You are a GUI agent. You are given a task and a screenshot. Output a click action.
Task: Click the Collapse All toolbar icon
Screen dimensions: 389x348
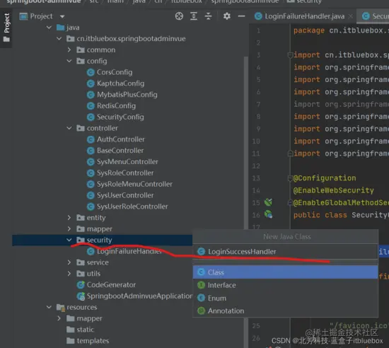(x=208, y=16)
